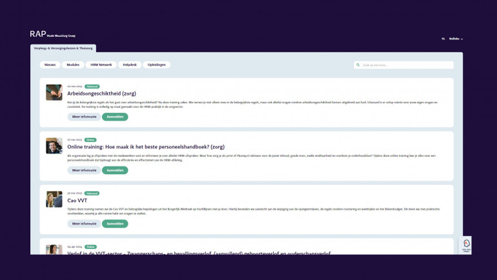Click the Arbeidsongeschiktheid card thumbnail
Screen dimensions: 497x280
54,92
